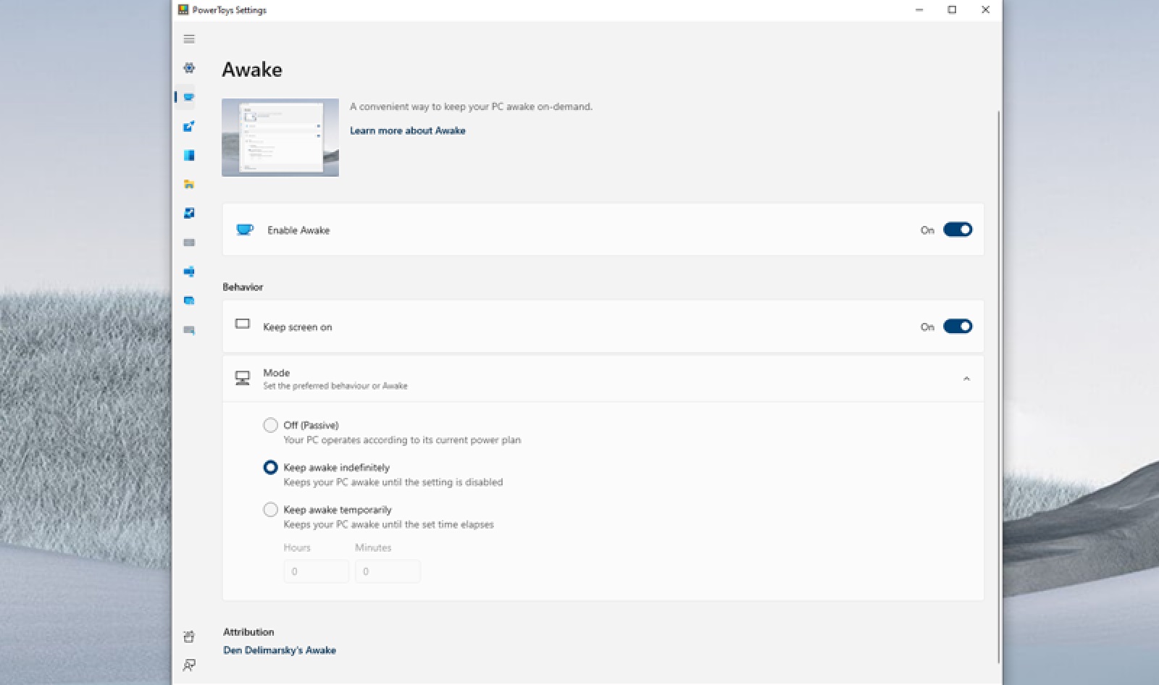This screenshot has height=685, width=1159.
Task: Click the Behavior section label
Action: click(x=243, y=287)
